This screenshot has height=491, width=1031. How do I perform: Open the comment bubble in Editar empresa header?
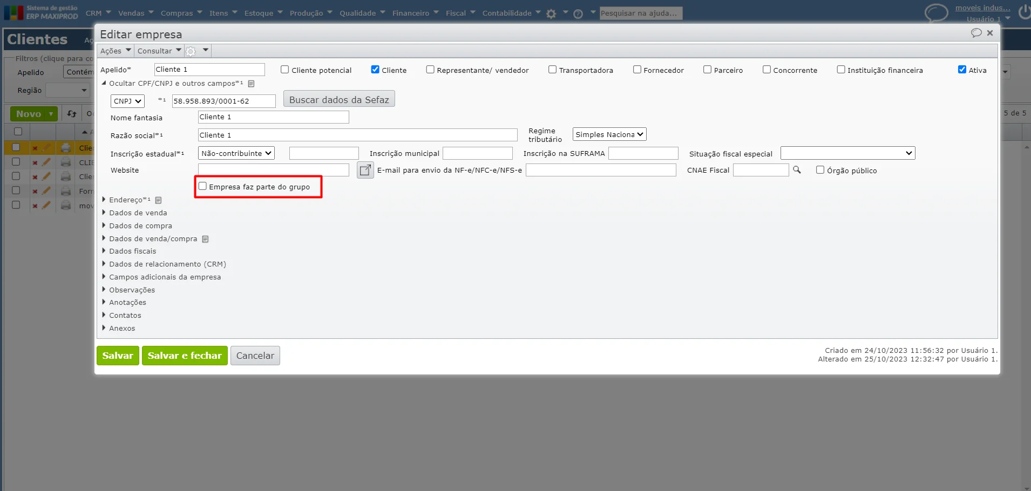976,33
